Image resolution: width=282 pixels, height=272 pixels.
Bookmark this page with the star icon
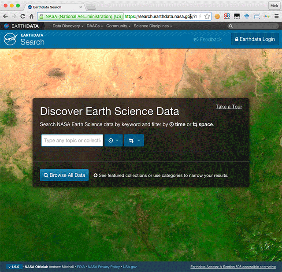coord(207,16)
